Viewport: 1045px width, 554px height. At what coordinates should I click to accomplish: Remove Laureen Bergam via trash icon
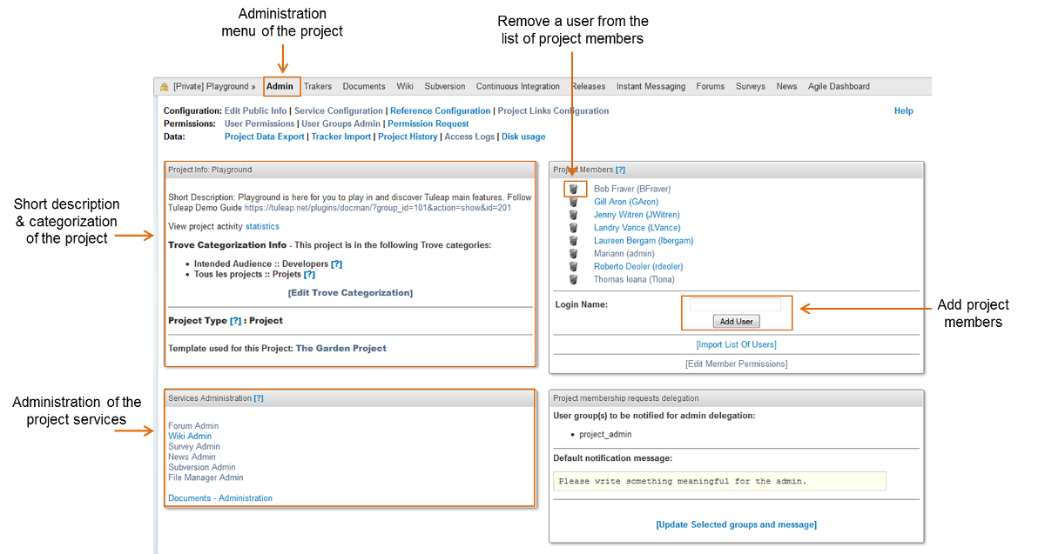tap(573, 241)
